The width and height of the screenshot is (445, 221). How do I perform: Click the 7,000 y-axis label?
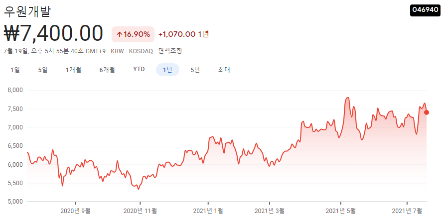pyautogui.click(x=16, y=127)
